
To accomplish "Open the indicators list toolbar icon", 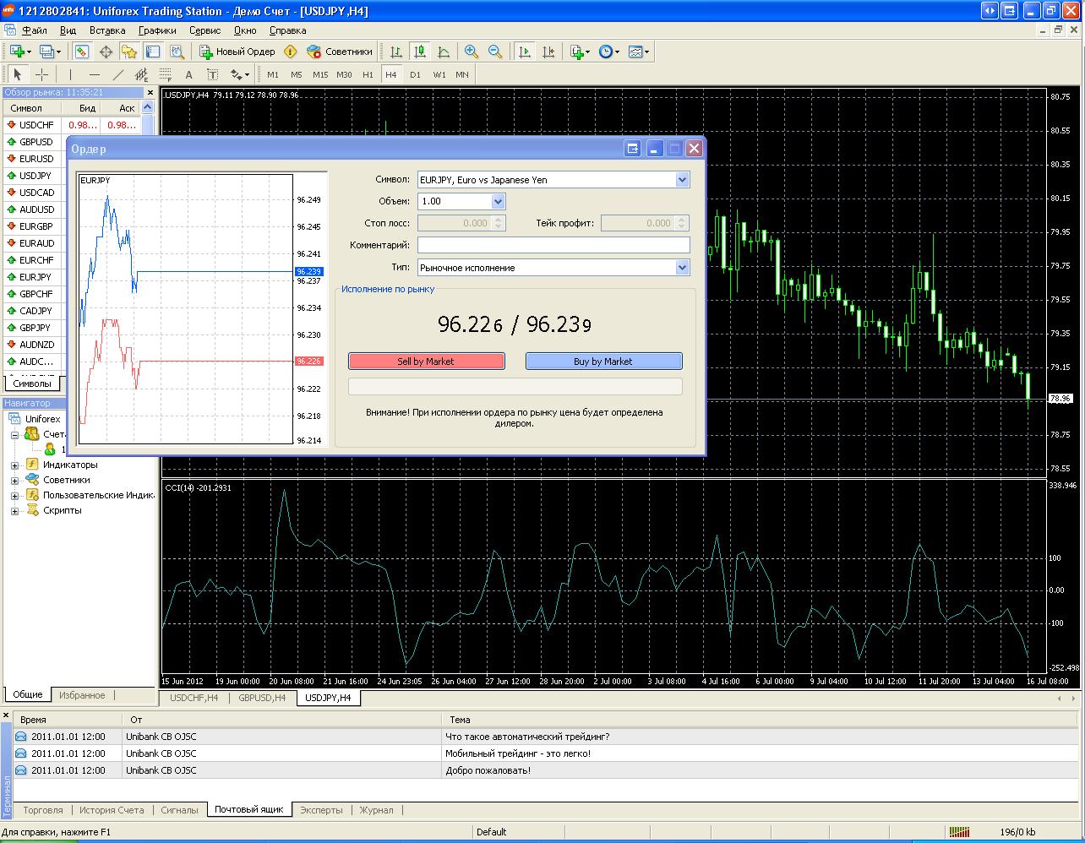I will tap(580, 52).
